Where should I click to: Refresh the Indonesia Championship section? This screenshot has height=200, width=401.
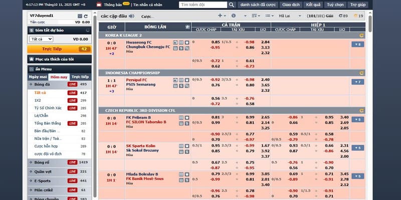point(361,73)
